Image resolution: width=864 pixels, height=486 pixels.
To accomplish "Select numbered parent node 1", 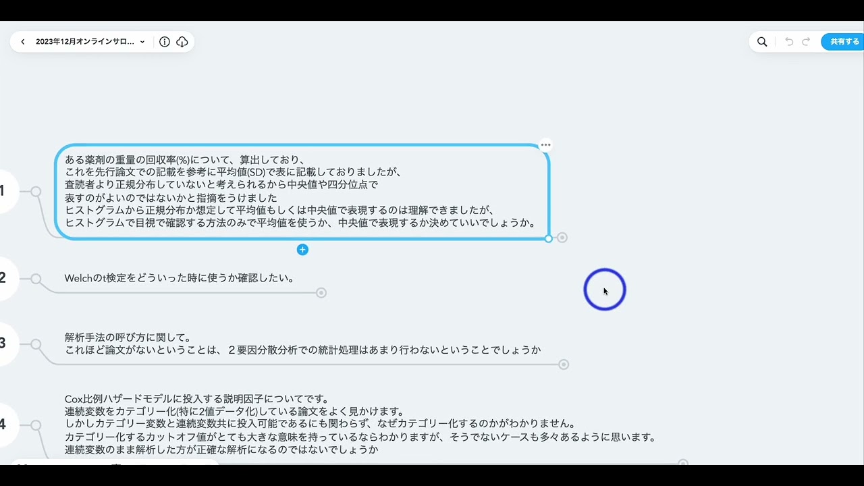I will pyautogui.click(x=5, y=191).
